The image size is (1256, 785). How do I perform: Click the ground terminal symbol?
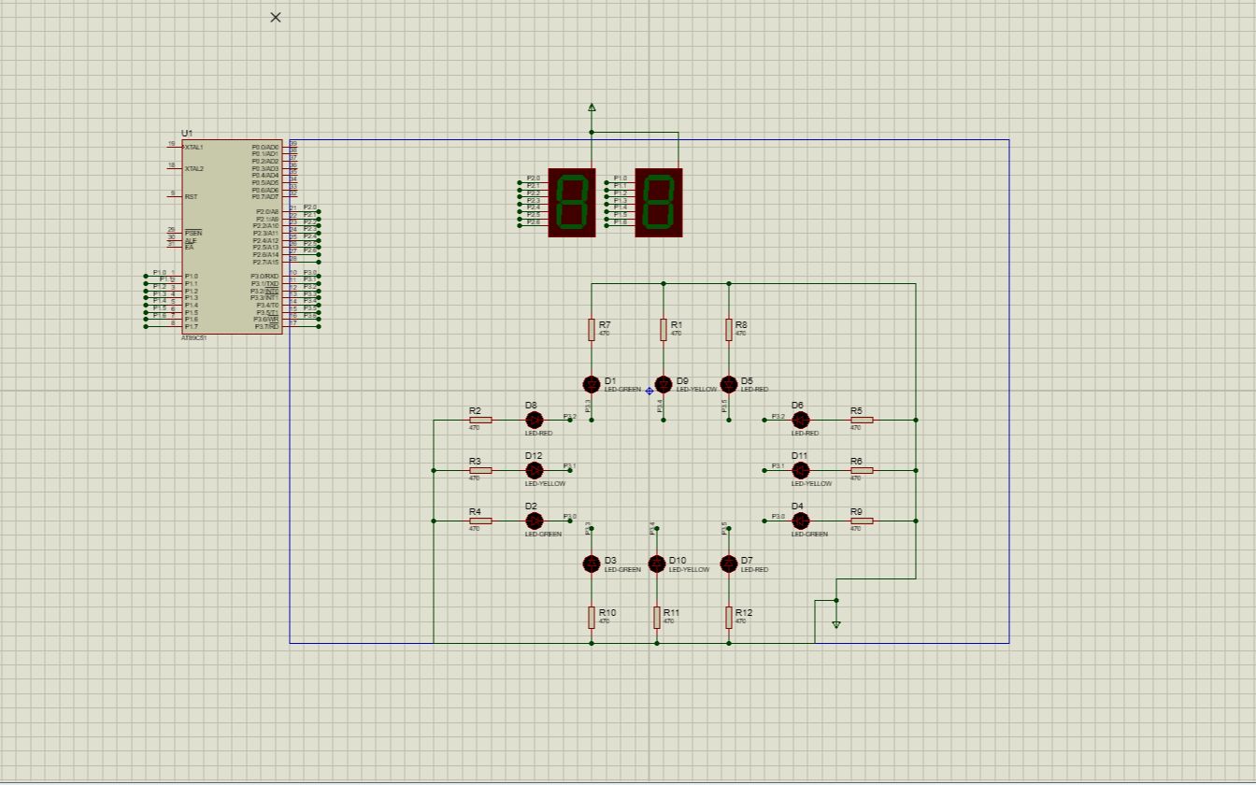[x=836, y=624]
